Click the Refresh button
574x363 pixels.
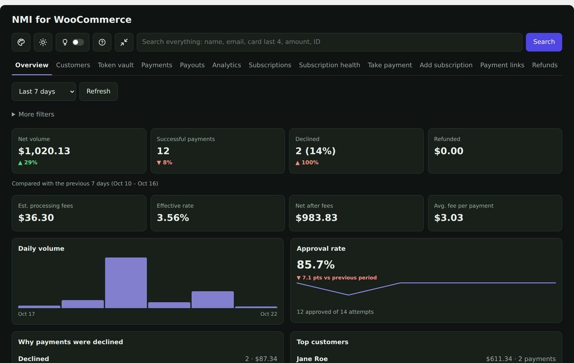99,92
